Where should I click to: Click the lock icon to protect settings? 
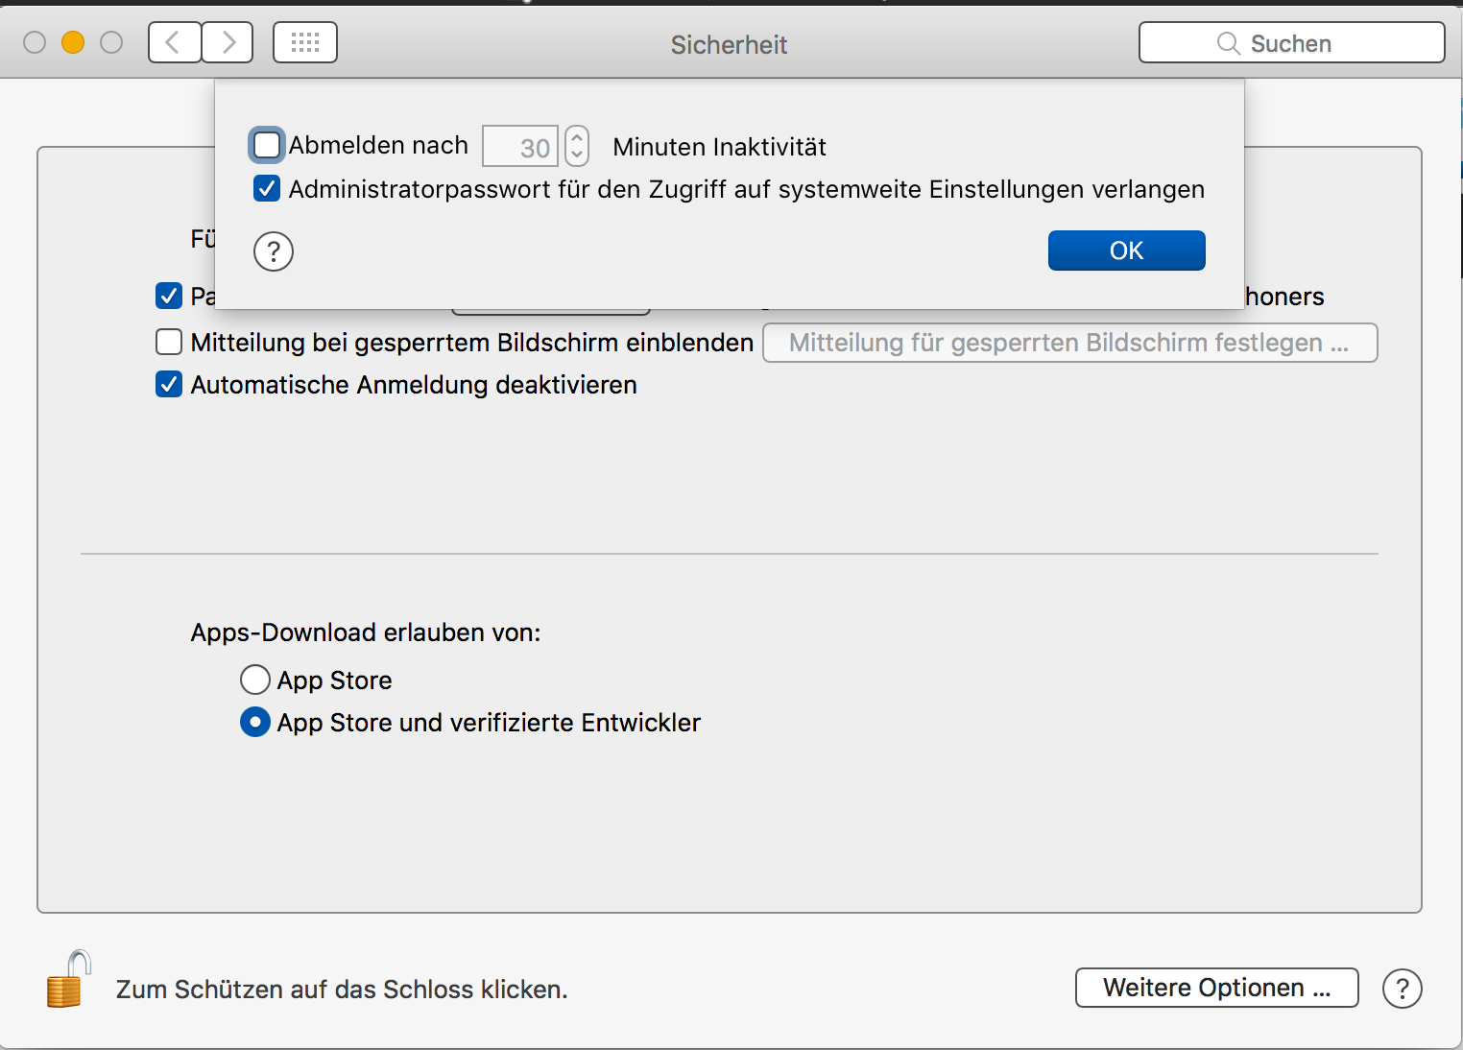(67, 981)
